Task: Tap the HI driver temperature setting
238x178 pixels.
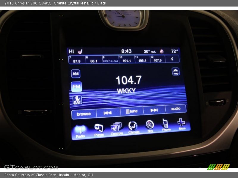Action: [71, 51]
